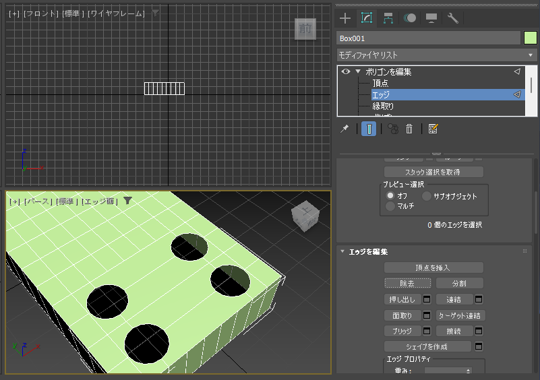
Task: Collapse the エッジを編集 rollout
Action: tap(342, 251)
